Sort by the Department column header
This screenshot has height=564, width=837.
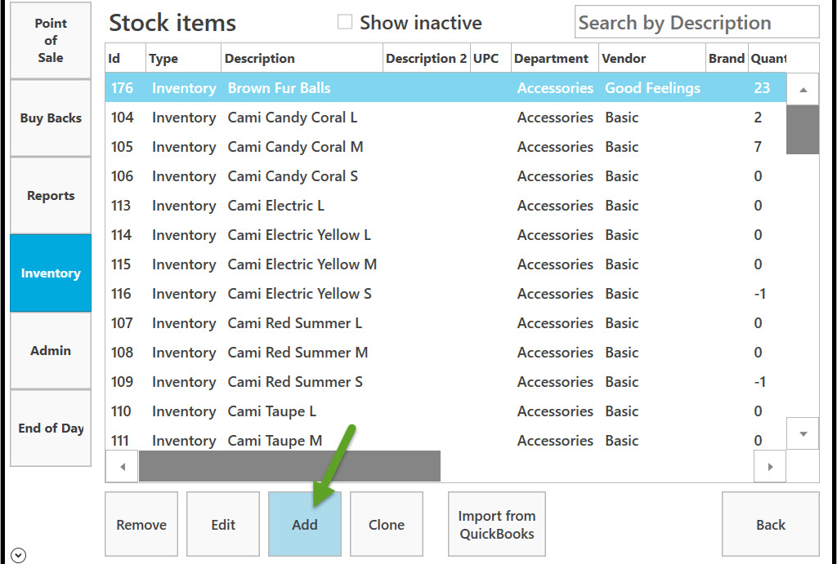tap(555, 58)
